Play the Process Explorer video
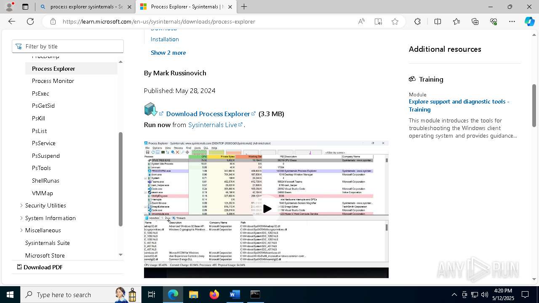Viewport: 539px width, 303px height. coord(267,209)
